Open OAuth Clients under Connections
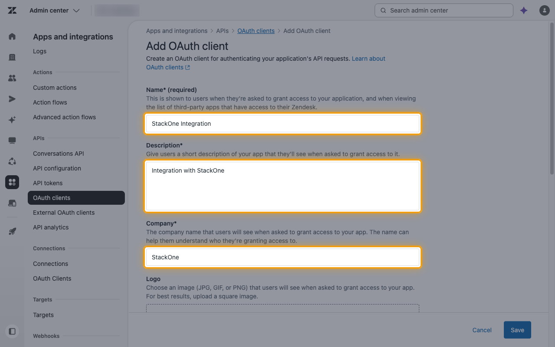The image size is (555, 347). (52, 278)
